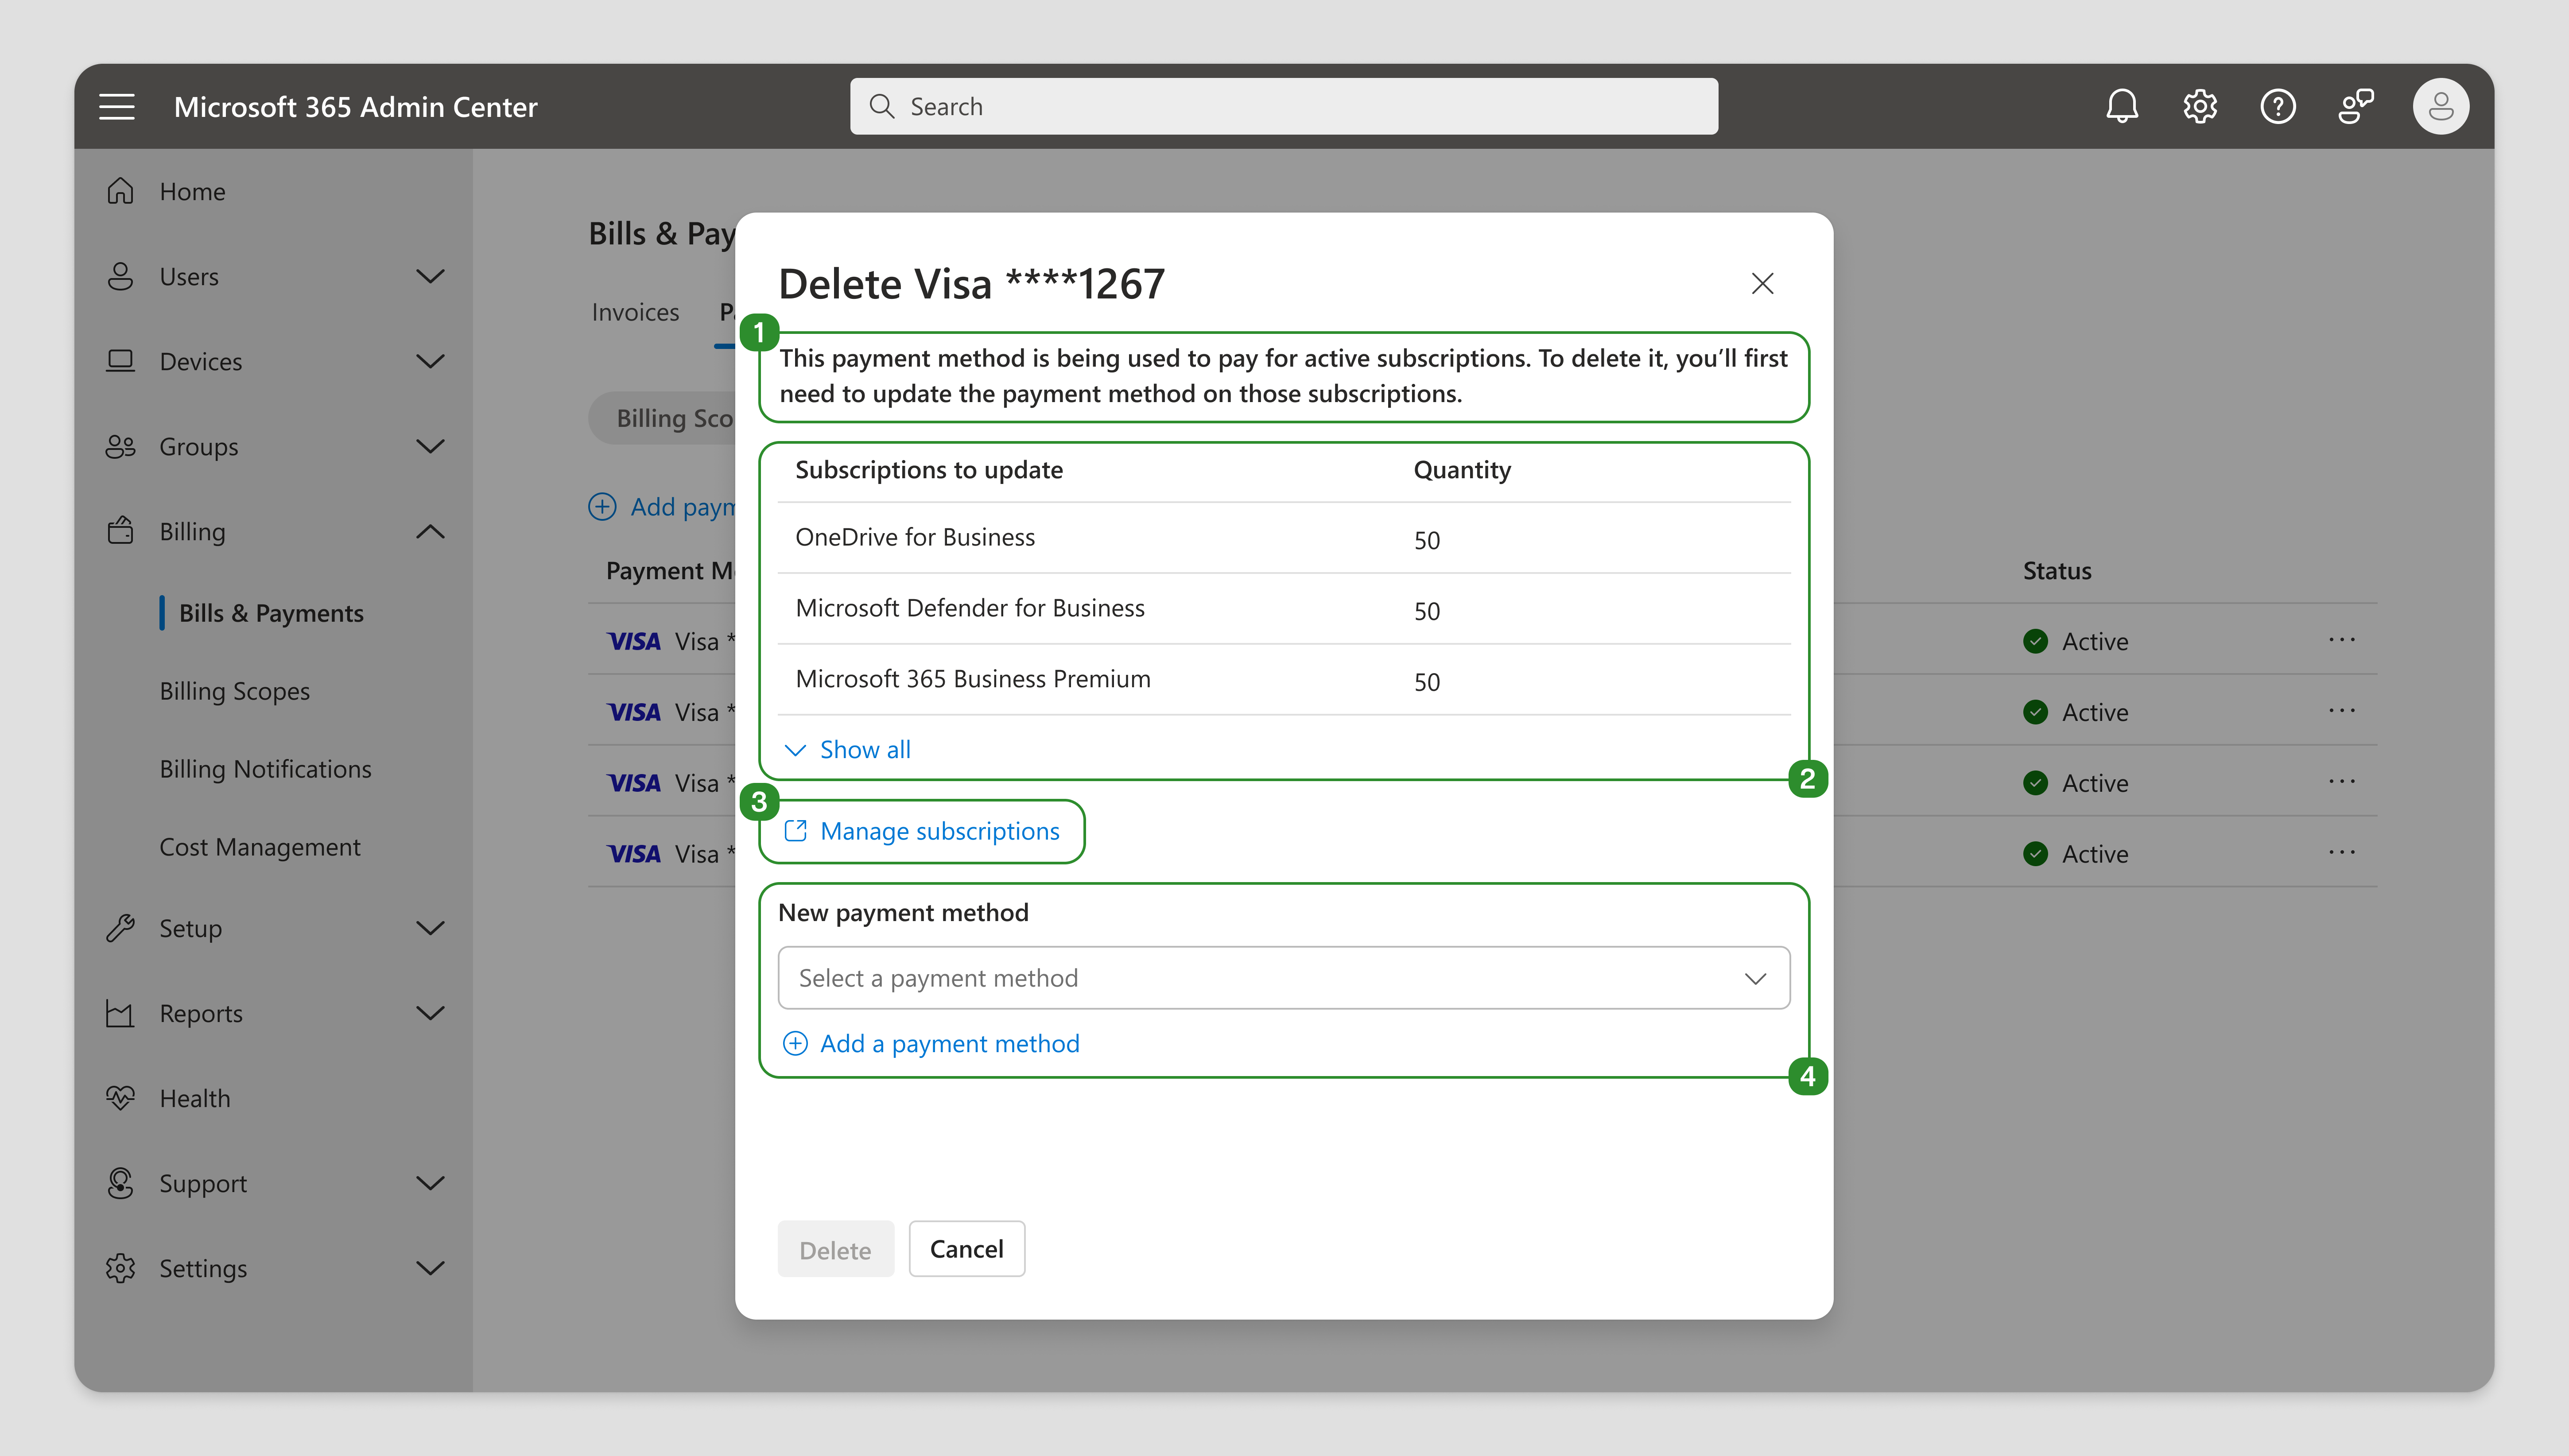Click the Home icon in sidebar
This screenshot has height=1456, width=2569.
coord(120,191)
